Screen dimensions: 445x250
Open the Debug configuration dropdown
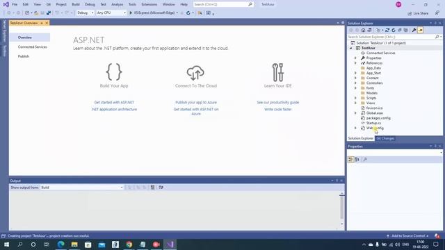coord(85,12)
